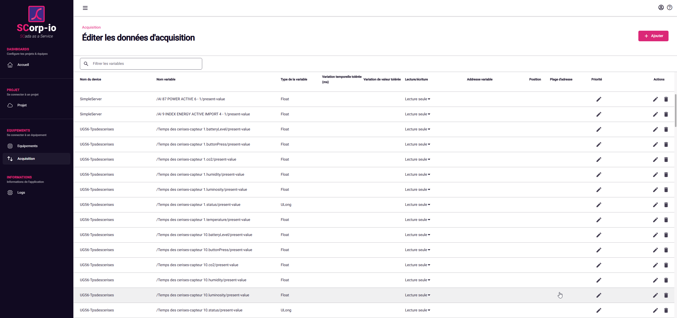Image resolution: width=677 pixels, height=318 pixels.
Task: Delete the capteur 1.co2 variable row
Action: 666,160
